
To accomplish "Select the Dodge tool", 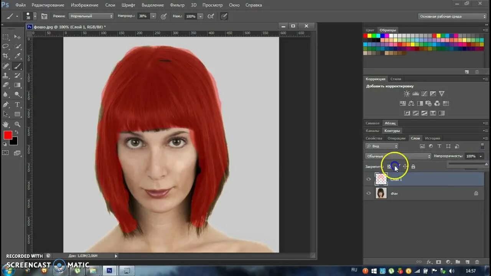I will pyautogui.click(x=17, y=95).
